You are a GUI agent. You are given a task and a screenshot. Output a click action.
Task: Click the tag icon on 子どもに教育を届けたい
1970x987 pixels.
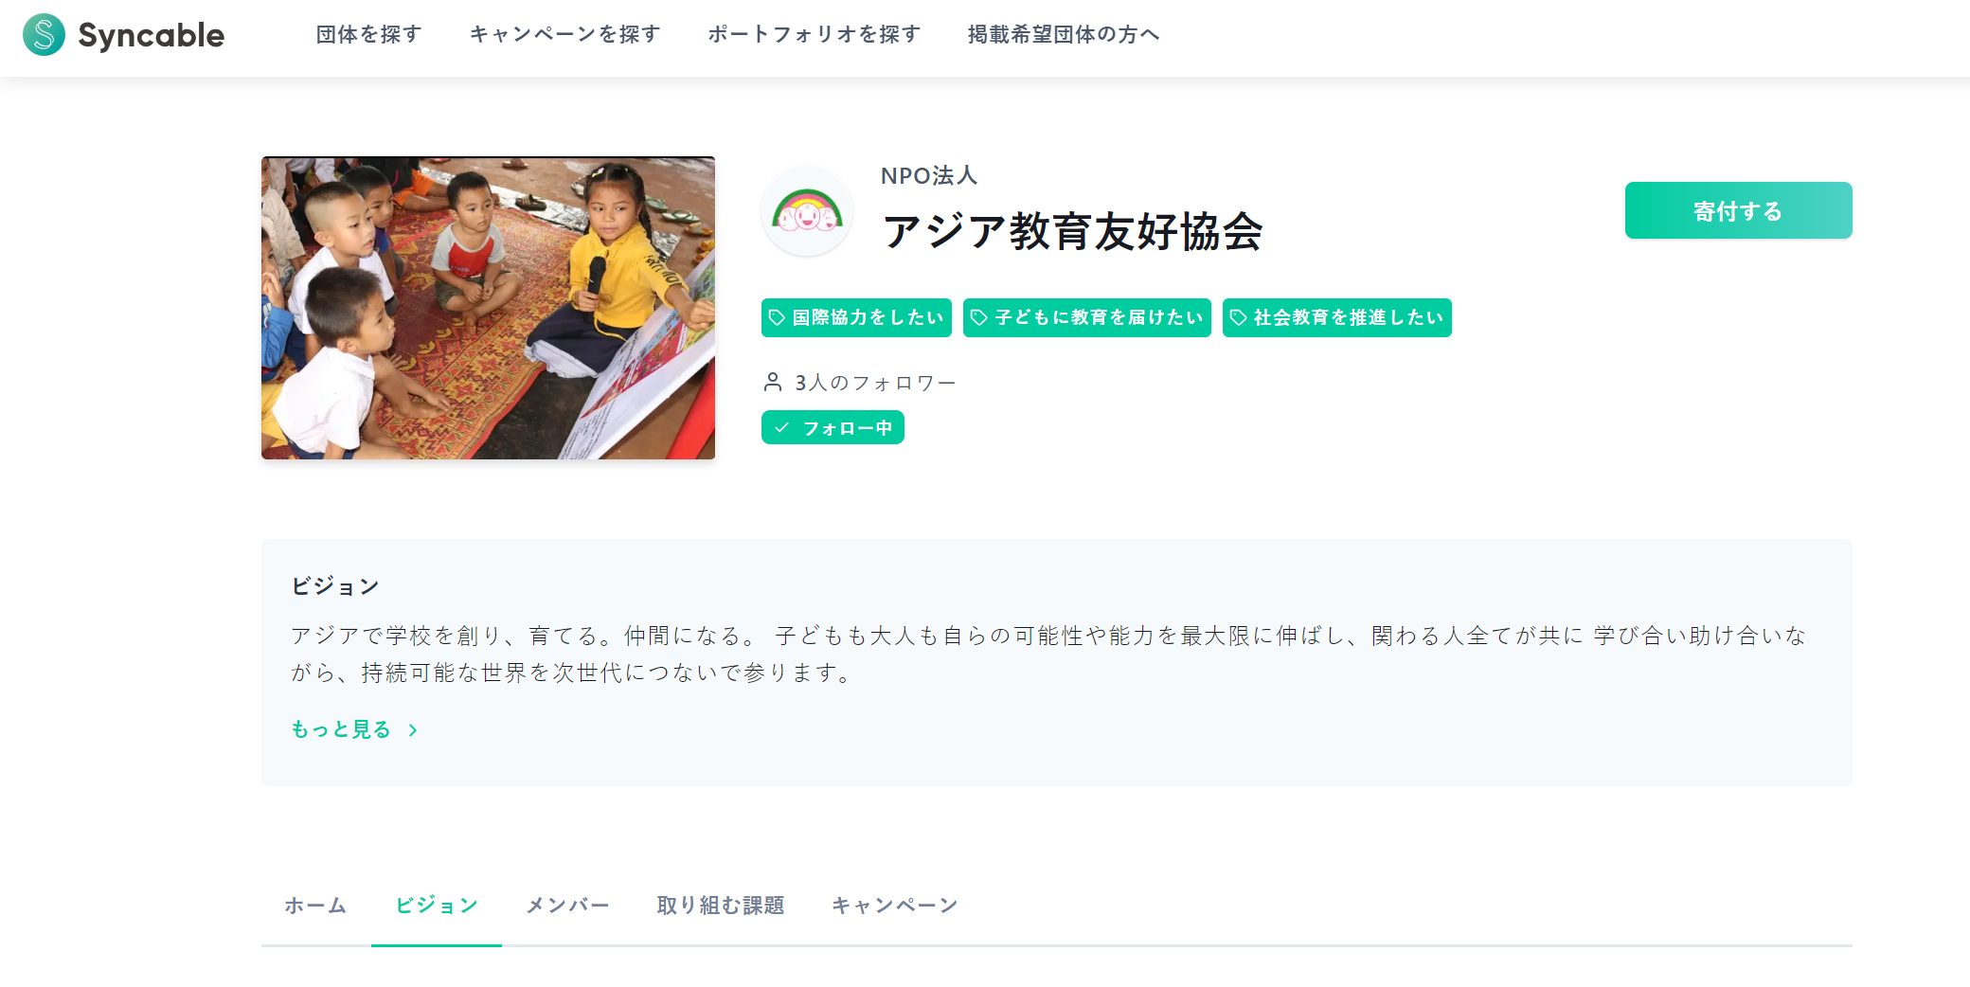pyautogui.click(x=979, y=317)
